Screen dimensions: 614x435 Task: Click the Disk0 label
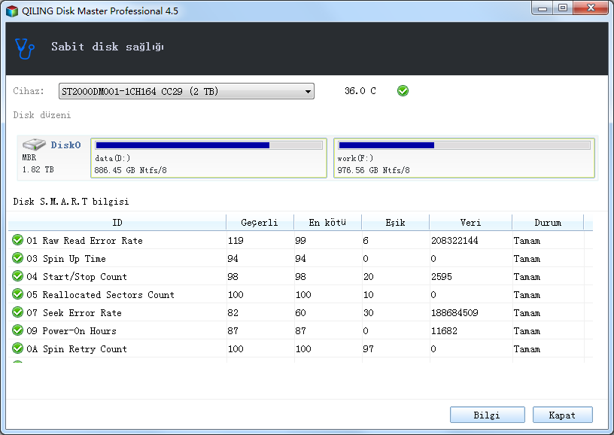65,144
